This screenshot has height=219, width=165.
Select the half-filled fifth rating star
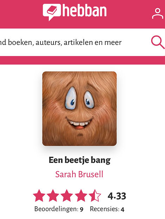(x=95, y=195)
